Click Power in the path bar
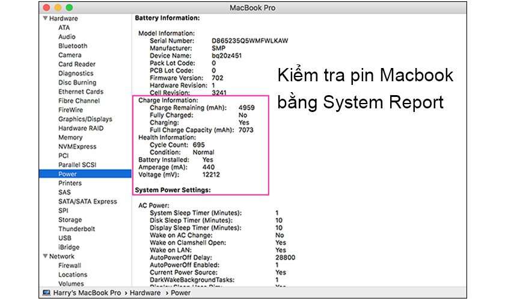The width and height of the screenshot is (505, 301). pyautogui.click(x=181, y=293)
